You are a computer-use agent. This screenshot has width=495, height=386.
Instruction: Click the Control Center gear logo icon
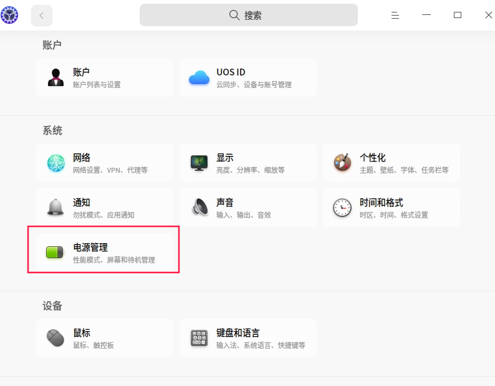coord(9,15)
